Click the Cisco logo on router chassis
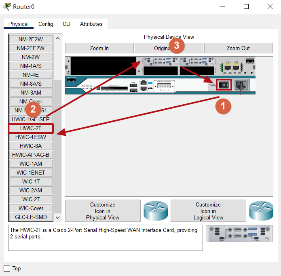 pos(71,79)
